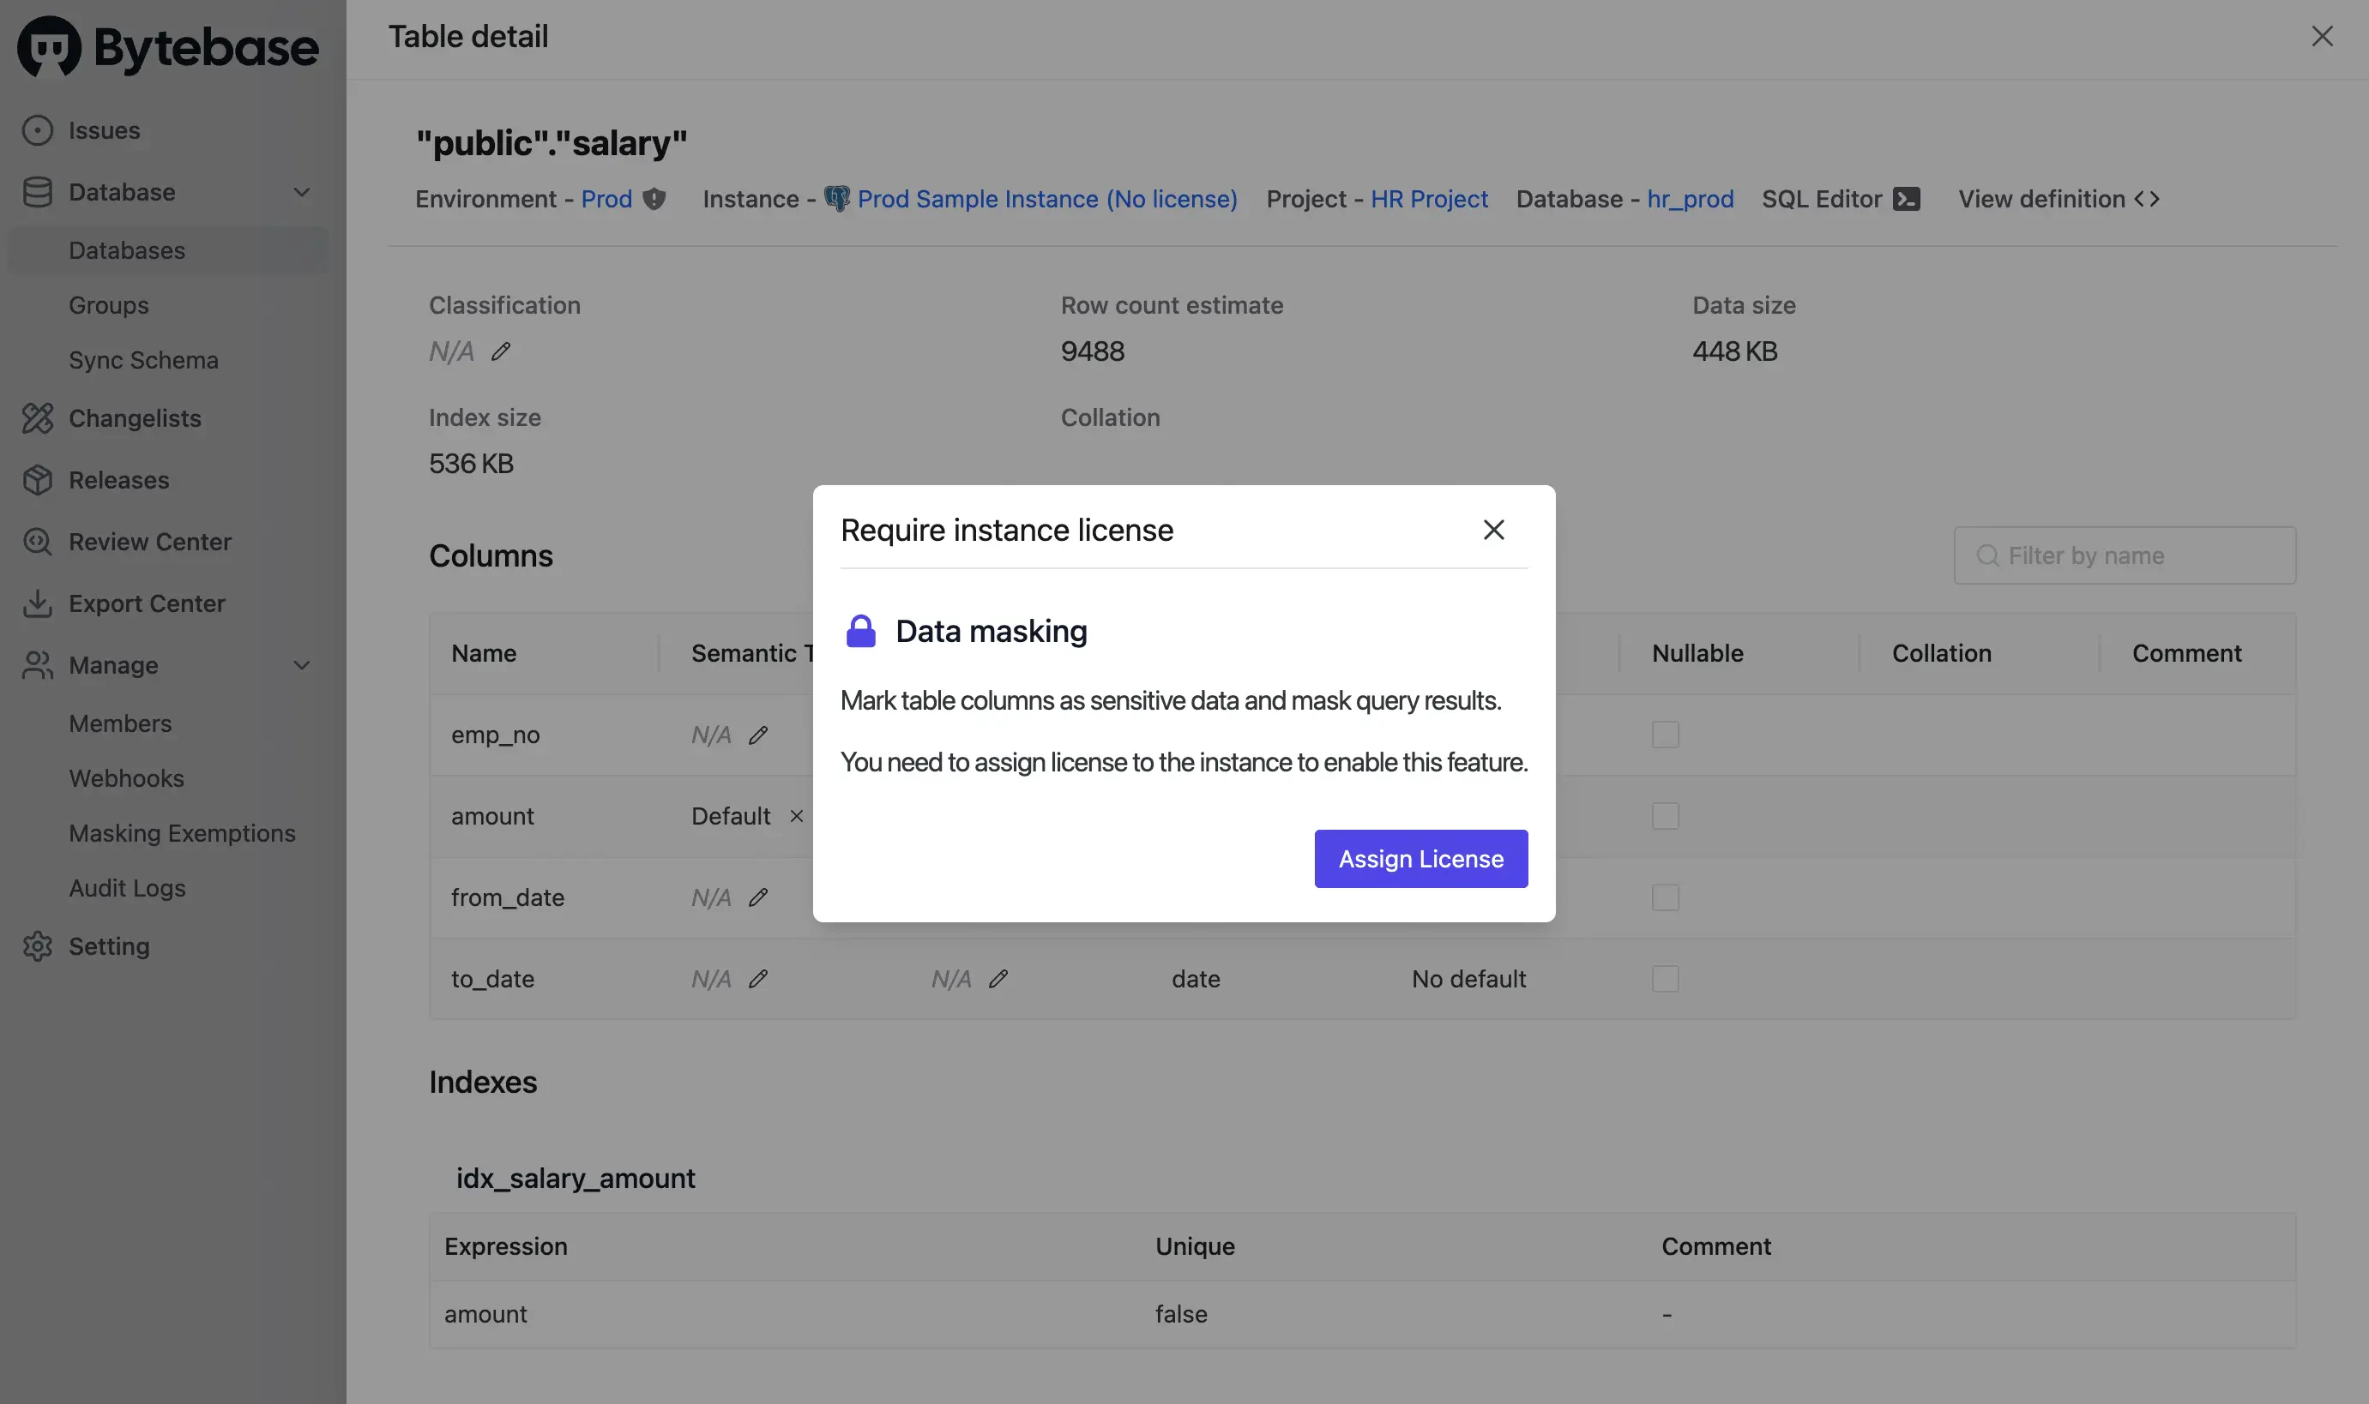
Task: Switch to Masking Exemptions
Action: click(x=182, y=832)
